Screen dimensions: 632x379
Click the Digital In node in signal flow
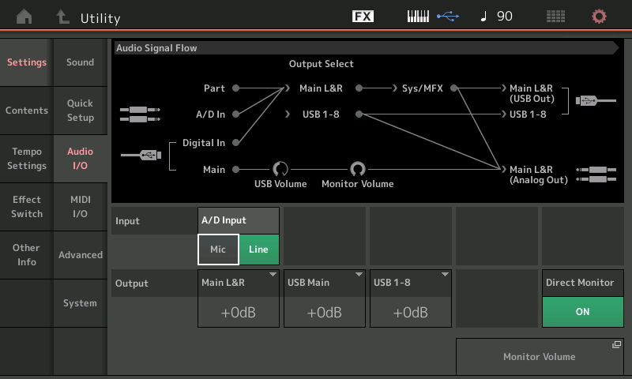(235, 143)
